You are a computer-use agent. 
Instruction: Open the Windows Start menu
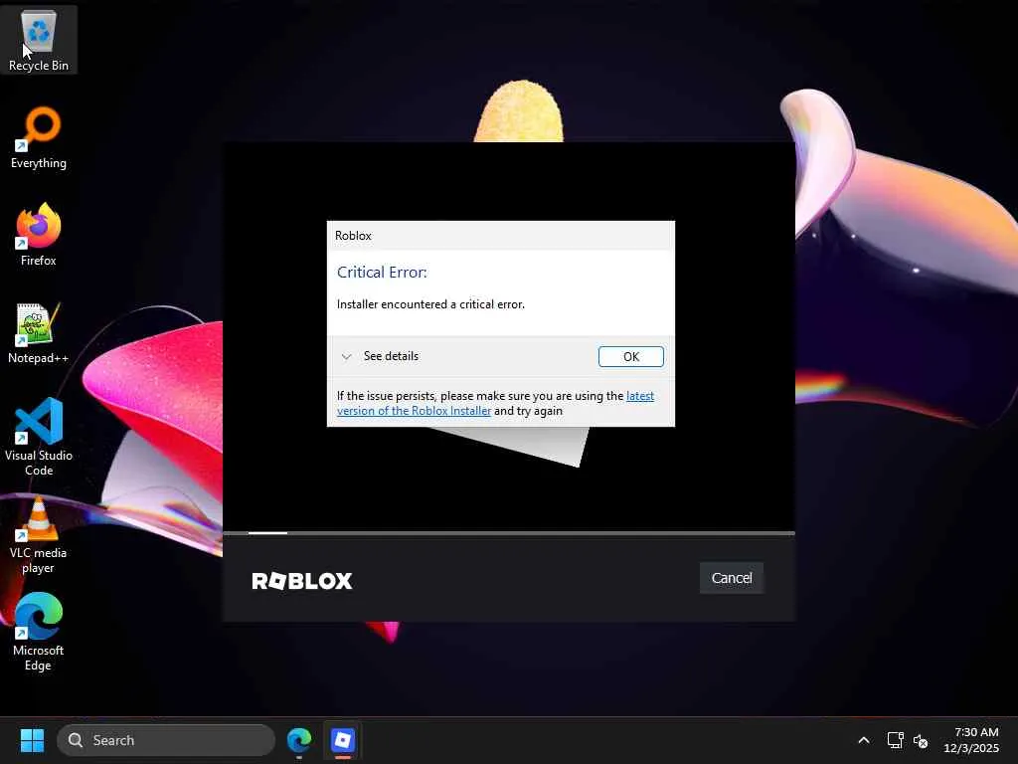click(32, 740)
